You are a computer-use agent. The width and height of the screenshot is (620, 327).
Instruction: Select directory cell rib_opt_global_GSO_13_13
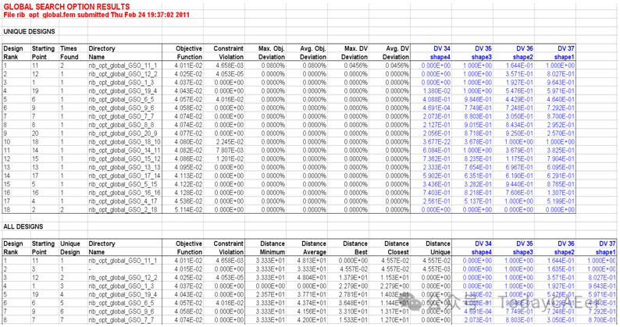click(x=124, y=167)
